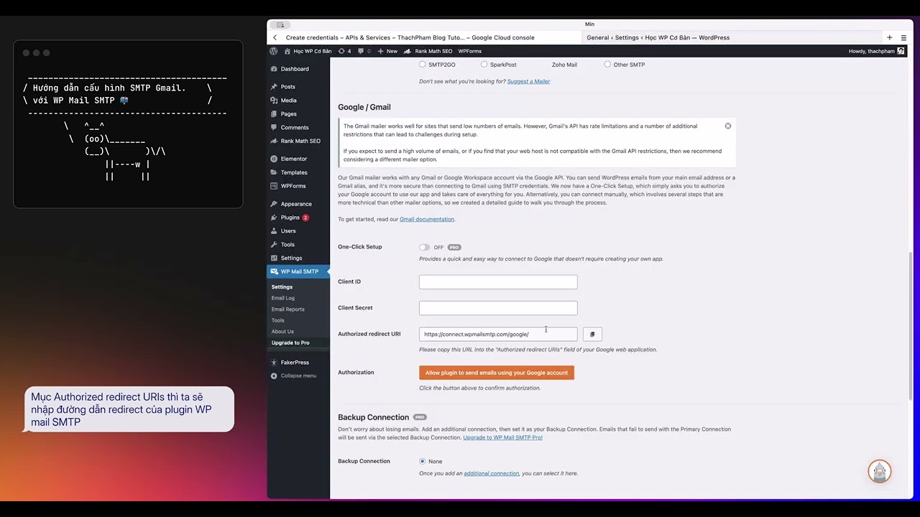The image size is (920, 517).
Task: Open the Howdy, thachpham account menu
Action: [876, 51]
